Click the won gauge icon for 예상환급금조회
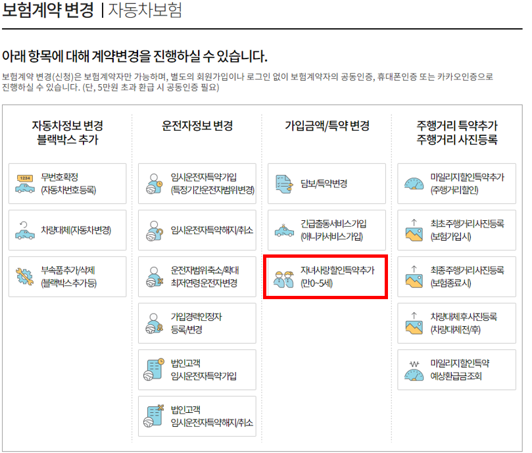Screen dimensions: 532x453 click(414, 371)
